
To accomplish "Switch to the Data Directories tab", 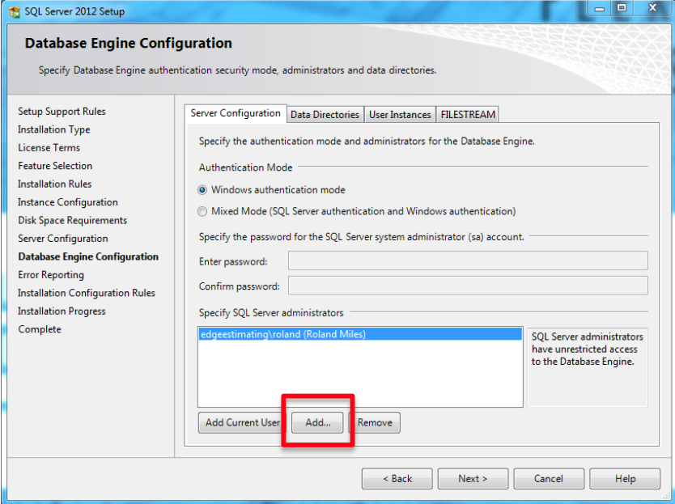I will [325, 115].
